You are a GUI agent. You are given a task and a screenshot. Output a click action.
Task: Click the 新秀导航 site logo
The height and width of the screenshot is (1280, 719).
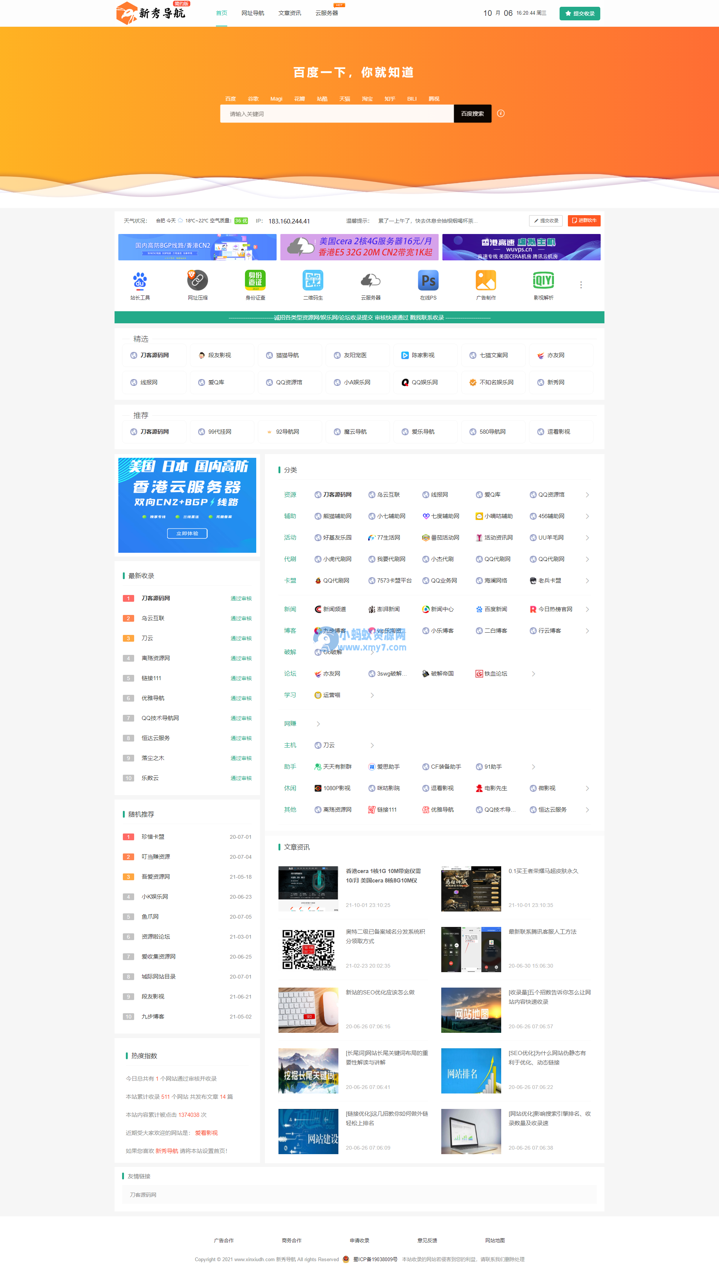tap(149, 14)
